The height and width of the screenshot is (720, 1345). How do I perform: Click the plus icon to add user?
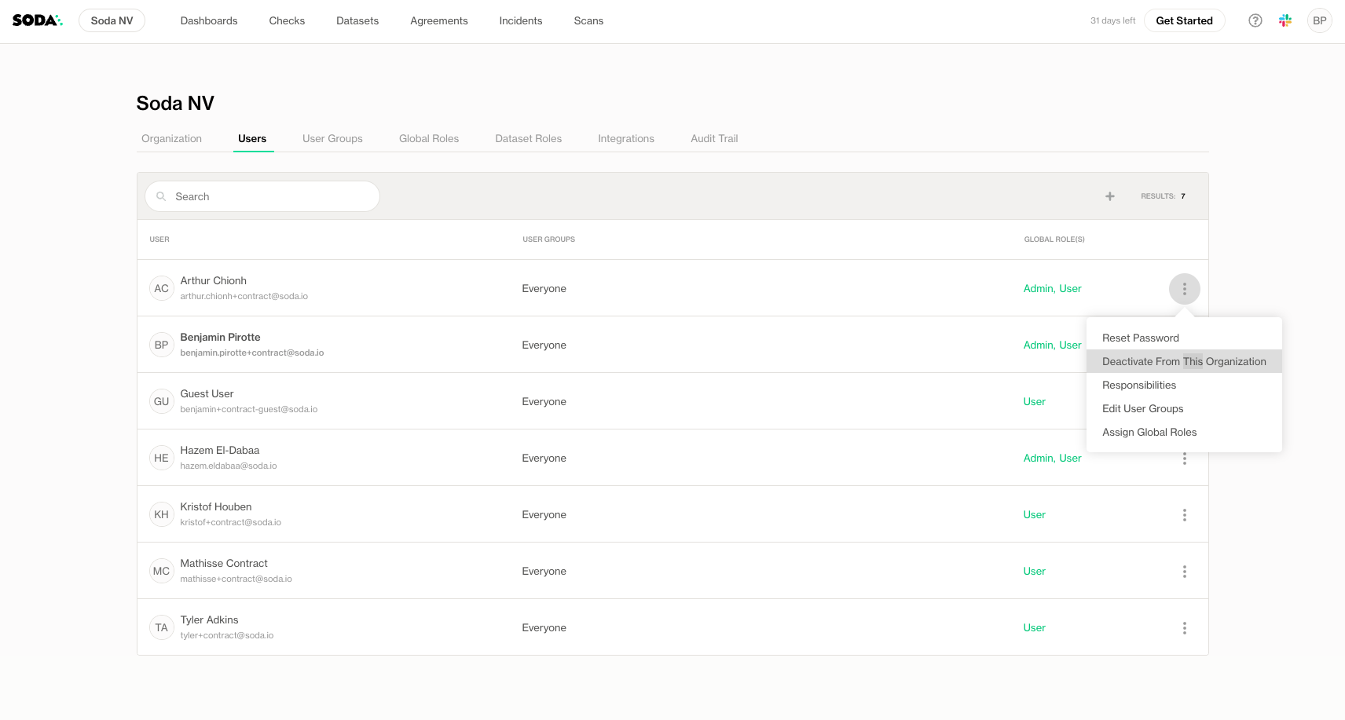[1109, 196]
